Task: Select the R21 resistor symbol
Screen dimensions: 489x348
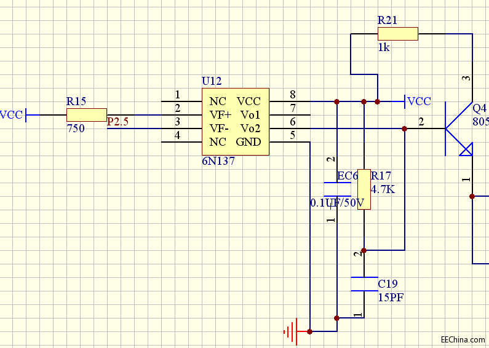Action: [x=397, y=34]
